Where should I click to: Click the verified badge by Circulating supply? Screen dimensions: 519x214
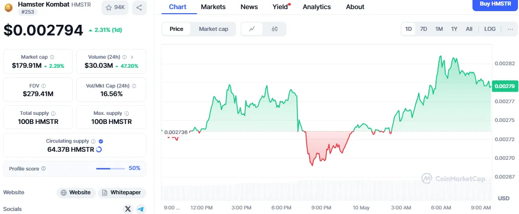coord(101,141)
